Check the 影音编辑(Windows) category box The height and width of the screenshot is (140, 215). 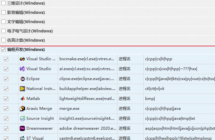pos(4,13)
